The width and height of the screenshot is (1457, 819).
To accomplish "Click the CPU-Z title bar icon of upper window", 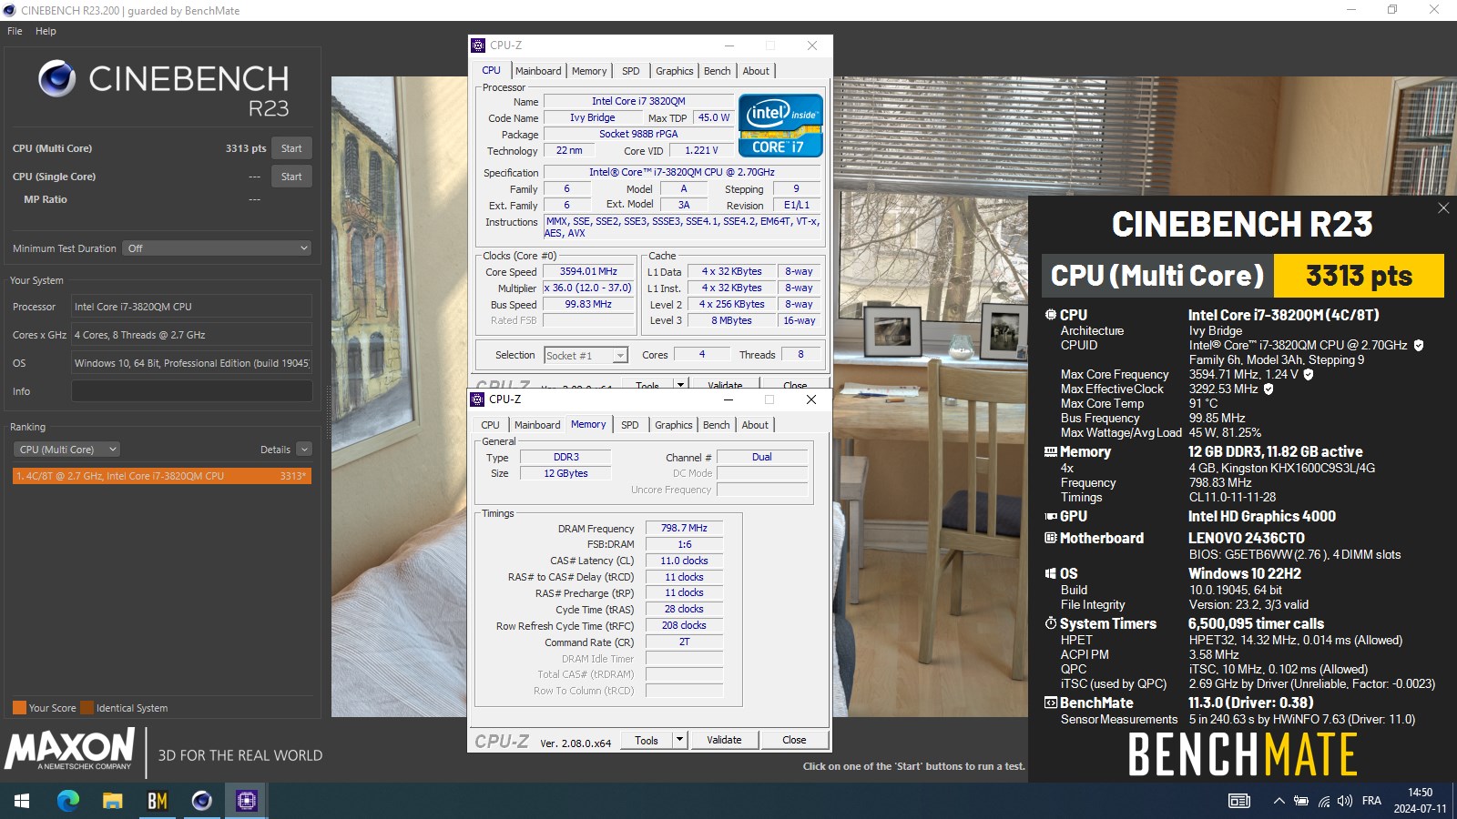I will pyautogui.click(x=478, y=45).
